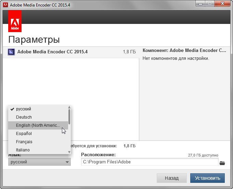The image size is (233, 189).
Task: Click the Нет компонентов для настройки text
Action: (176, 58)
